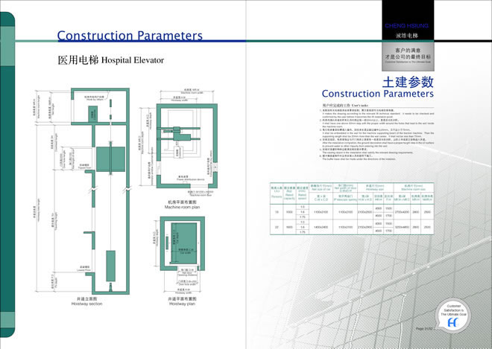The image size is (492, 349).
Task: Click the 'Machine room width' dimension label
Action: (x=192, y=93)
